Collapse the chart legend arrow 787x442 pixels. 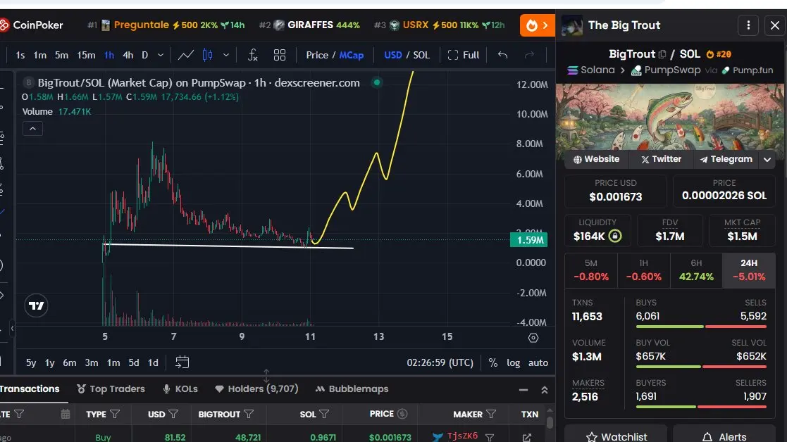click(x=32, y=129)
